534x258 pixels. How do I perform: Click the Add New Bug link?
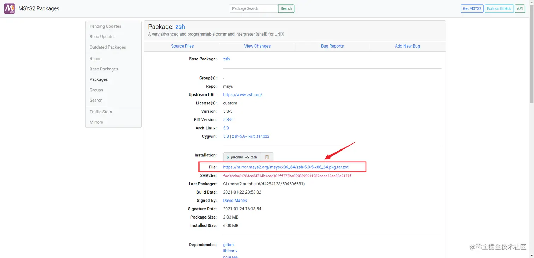(407, 46)
